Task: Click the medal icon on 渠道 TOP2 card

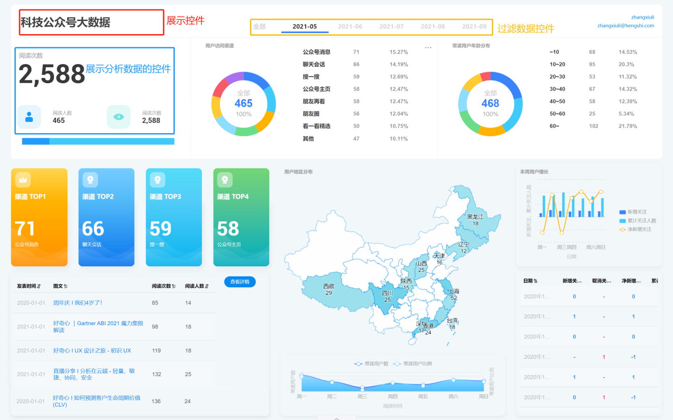Action: coord(90,180)
